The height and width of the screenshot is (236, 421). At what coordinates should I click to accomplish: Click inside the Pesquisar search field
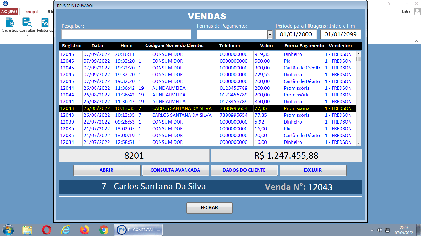pyautogui.click(x=126, y=34)
